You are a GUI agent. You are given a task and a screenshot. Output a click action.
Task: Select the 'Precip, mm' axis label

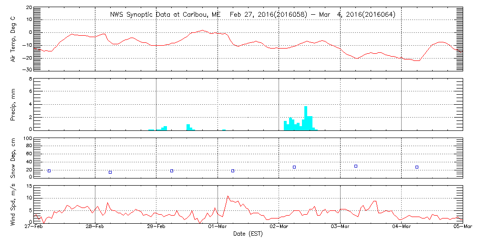(13, 103)
